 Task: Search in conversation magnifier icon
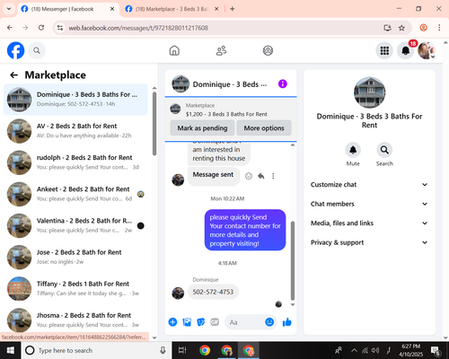(x=384, y=150)
